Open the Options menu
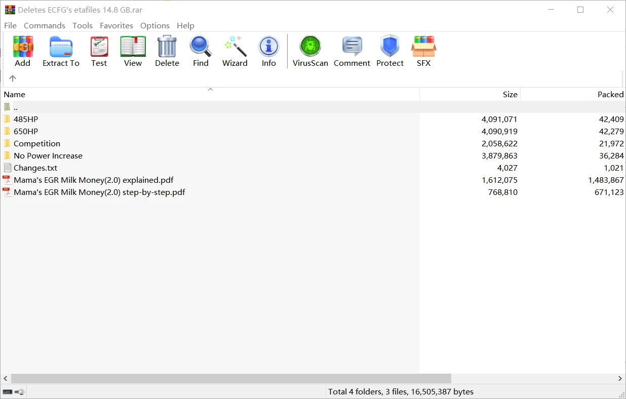626x399 pixels. pyautogui.click(x=154, y=25)
